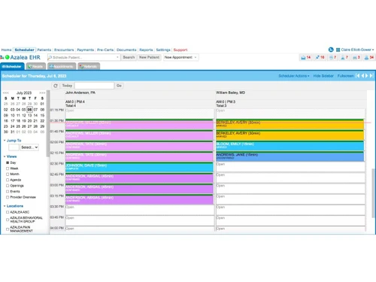This screenshot has height=282, width=376.
Task: Go to next day arrow
Action: (x=366, y=76)
